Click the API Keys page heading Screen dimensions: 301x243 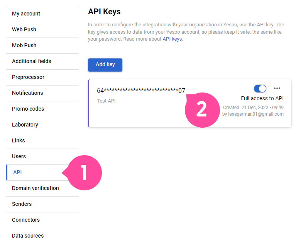coord(104,12)
